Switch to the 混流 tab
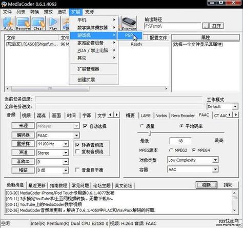The width and height of the screenshot is (243, 228). (42, 116)
